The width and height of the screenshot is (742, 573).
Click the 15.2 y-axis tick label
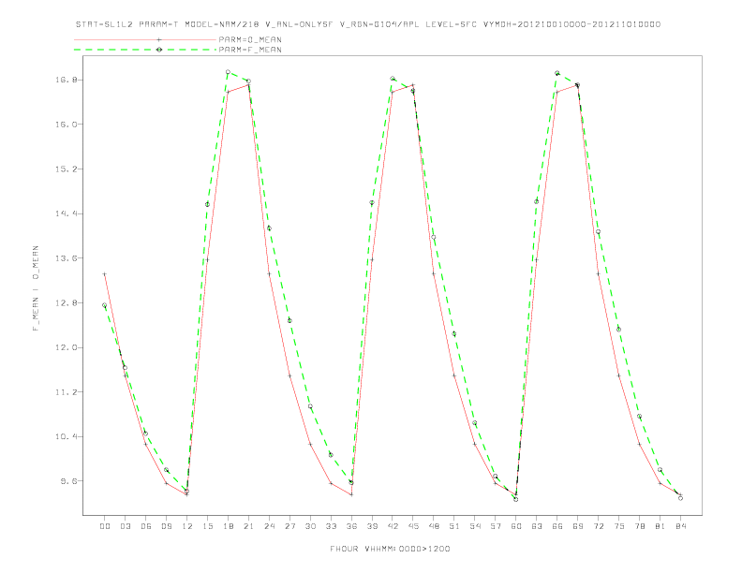pyautogui.click(x=66, y=169)
